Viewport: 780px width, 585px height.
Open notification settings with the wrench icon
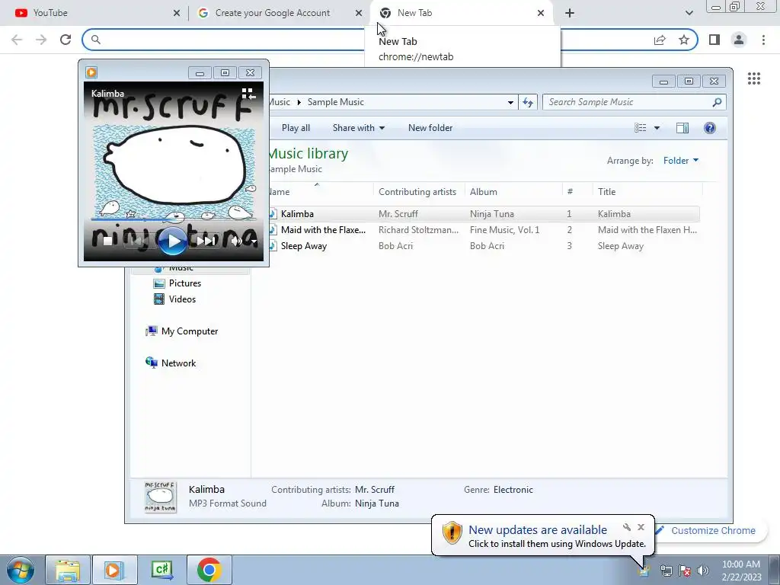627,527
